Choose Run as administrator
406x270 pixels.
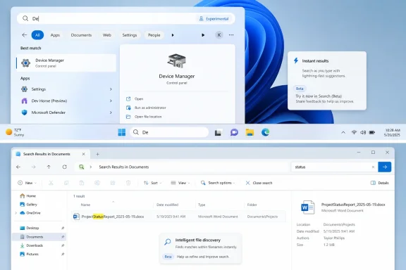click(x=150, y=108)
